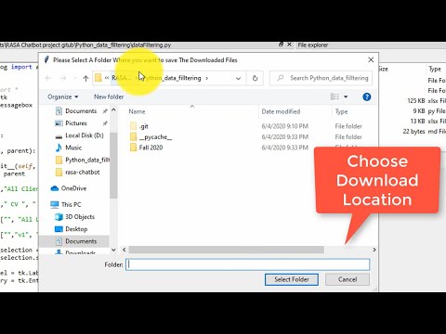Click the dialog's feather title icon
Image resolution: width=446 pixels, height=334 pixels.
pos(46,59)
